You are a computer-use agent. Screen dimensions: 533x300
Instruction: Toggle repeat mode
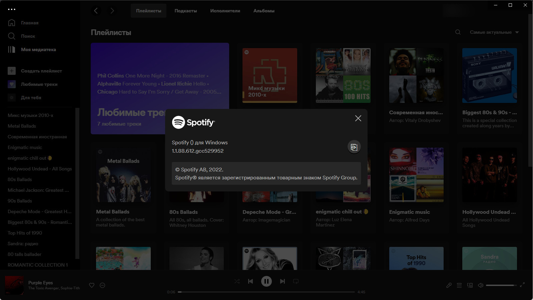[x=296, y=281]
